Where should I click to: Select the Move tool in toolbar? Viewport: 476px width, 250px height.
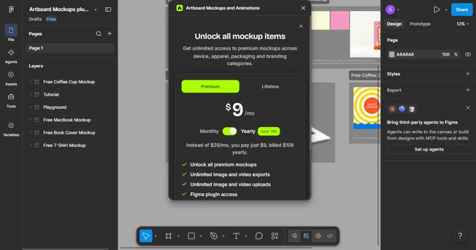[x=145, y=236]
